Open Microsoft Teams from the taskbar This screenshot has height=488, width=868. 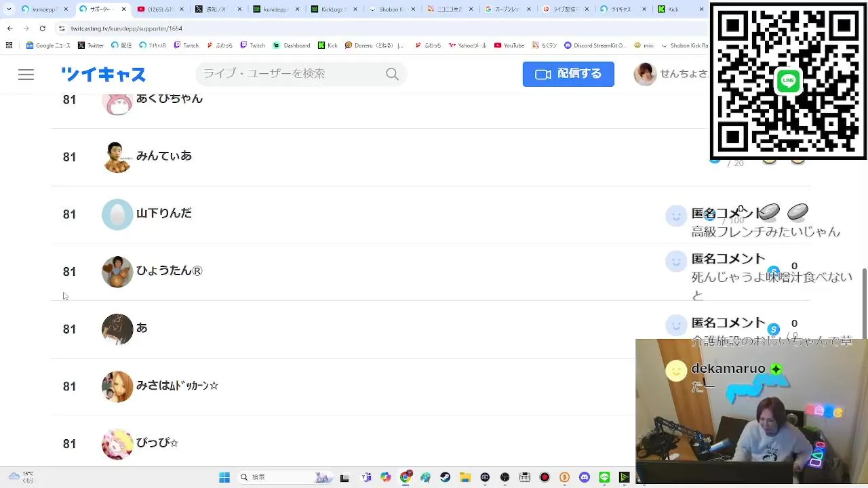[x=366, y=477]
